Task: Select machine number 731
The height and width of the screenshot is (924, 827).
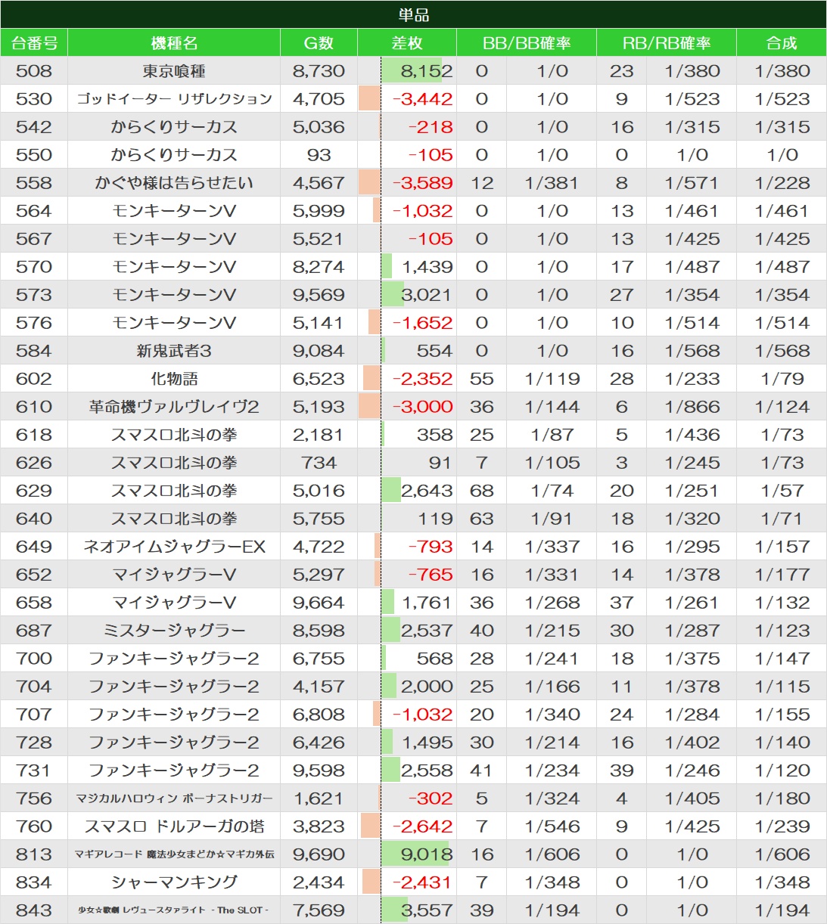Action: point(34,771)
